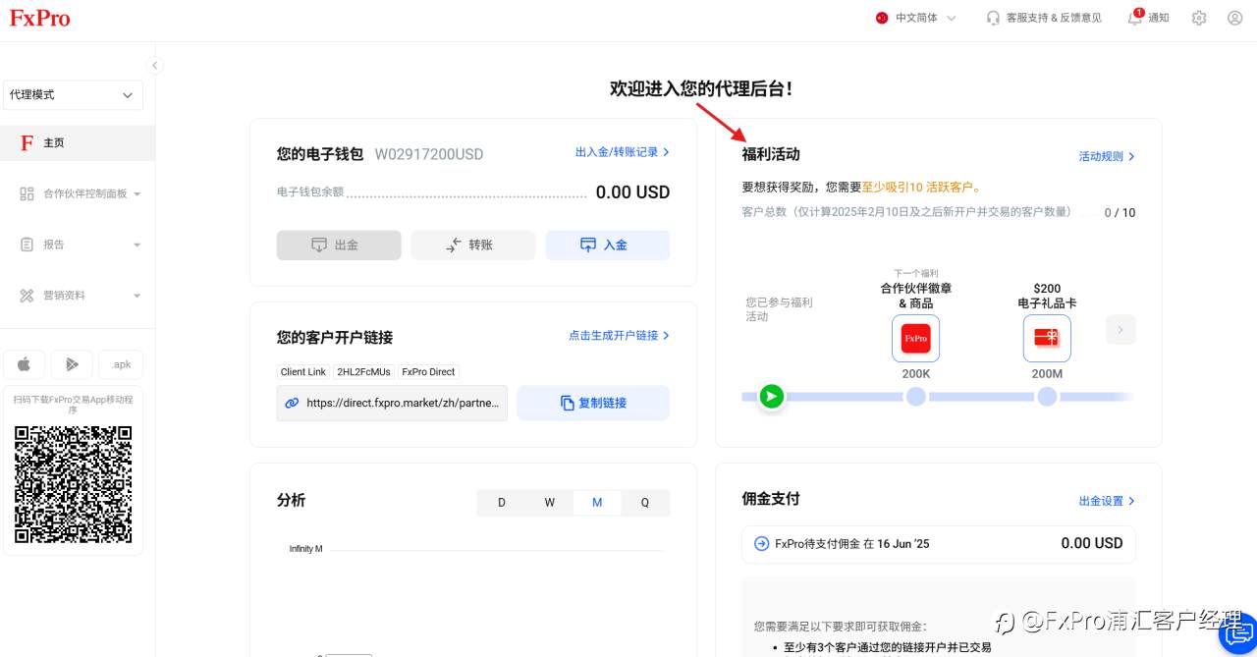Screen dimensions: 1257x657
Task: Switch analysis chart to W period
Action: click(550, 503)
